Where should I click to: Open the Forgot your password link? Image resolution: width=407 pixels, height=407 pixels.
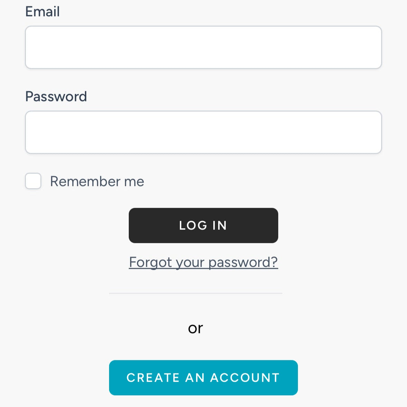(x=203, y=262)
